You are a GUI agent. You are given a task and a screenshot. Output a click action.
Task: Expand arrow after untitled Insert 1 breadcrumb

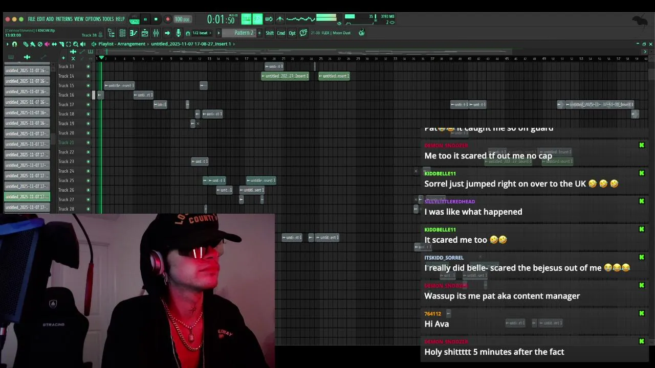click(x=234, y=44)
